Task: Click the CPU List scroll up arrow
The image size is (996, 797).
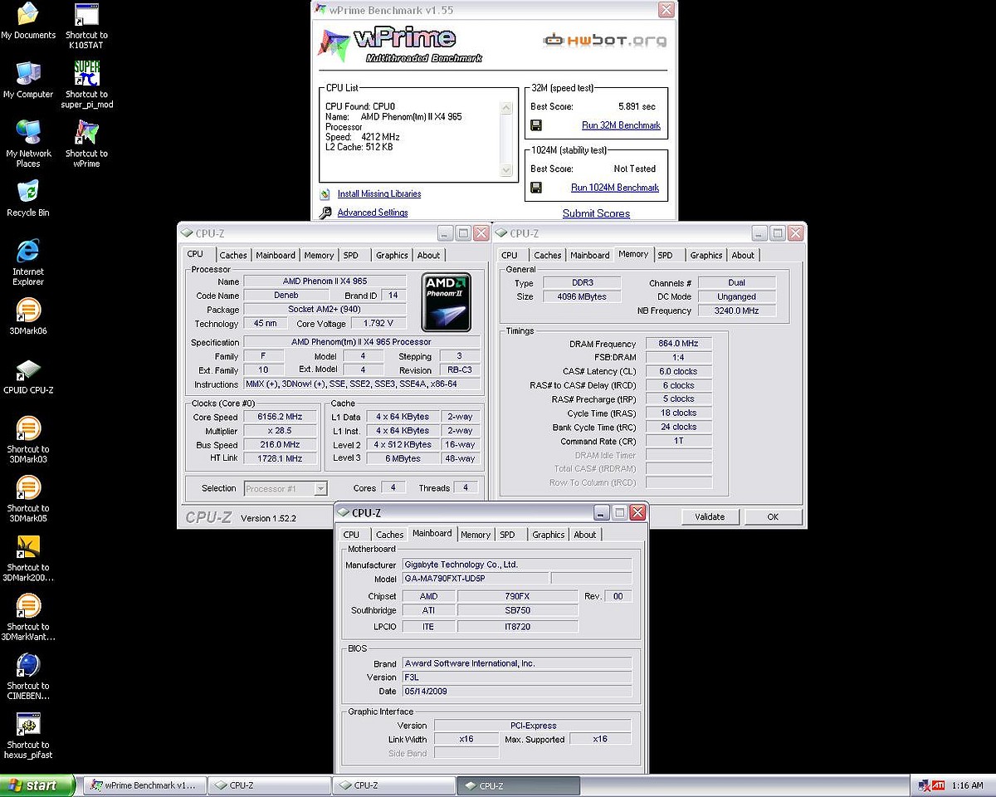Action: coord(506,108)
